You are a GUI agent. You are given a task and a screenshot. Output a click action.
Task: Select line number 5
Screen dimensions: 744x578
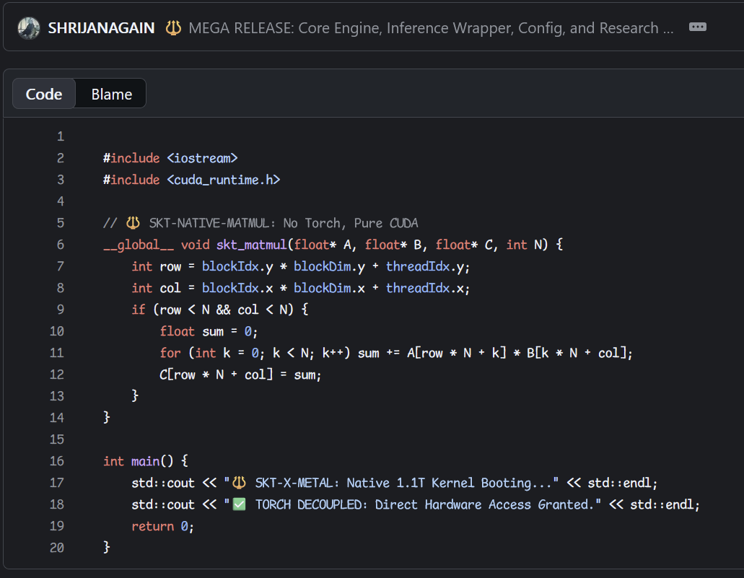tap(61, 223)
